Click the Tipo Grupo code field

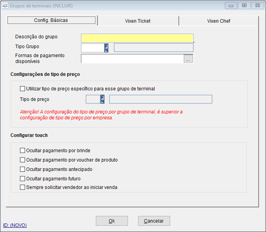click(93, 48)
